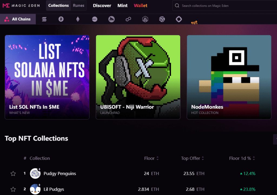Click the 2.68 ETH top offer value
The height and width of the screenshot is (195, 277).
coord(195,189)
